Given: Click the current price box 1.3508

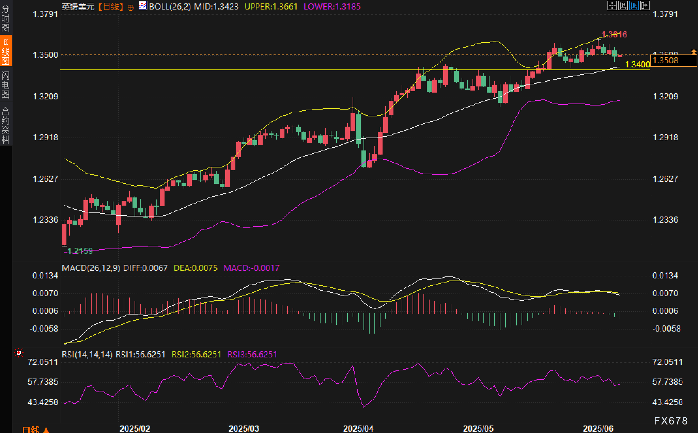Looking at the screenshot, I should (673, 61).
